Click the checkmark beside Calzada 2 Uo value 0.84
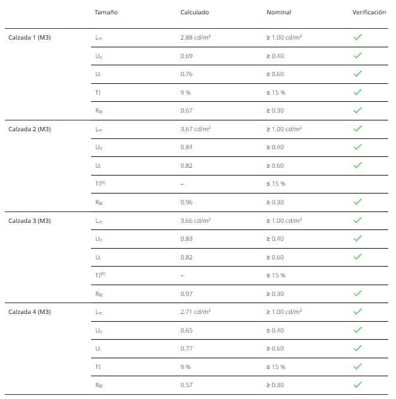This screenshot has height=399, width=396. coord(358,147)
